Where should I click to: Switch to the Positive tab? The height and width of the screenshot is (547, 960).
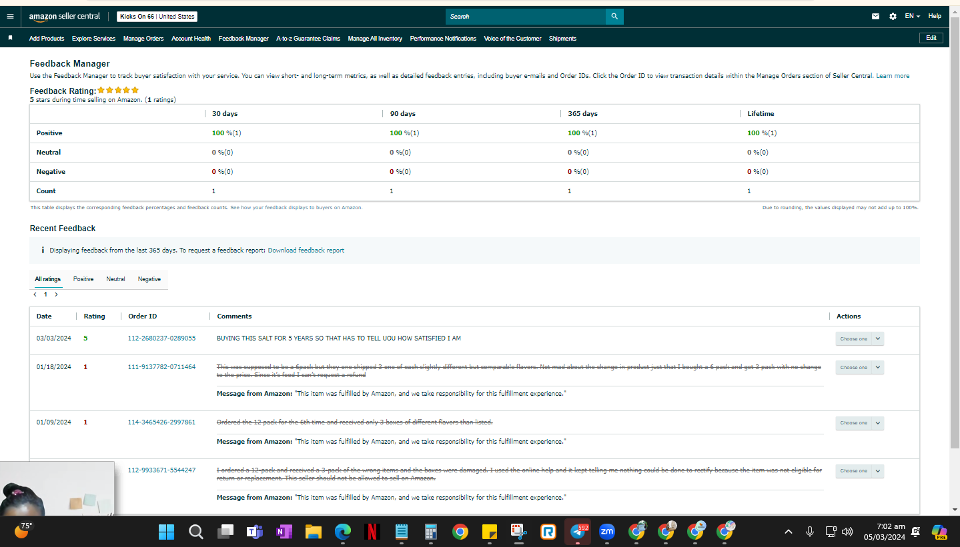[83, 279]
